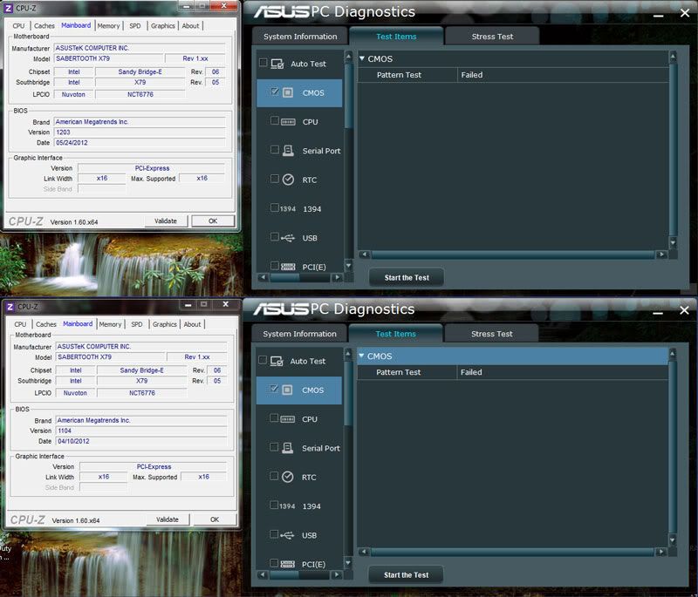
Task: Click the Z title icon of lower CPU-Z window
Action: click(10, 307)
